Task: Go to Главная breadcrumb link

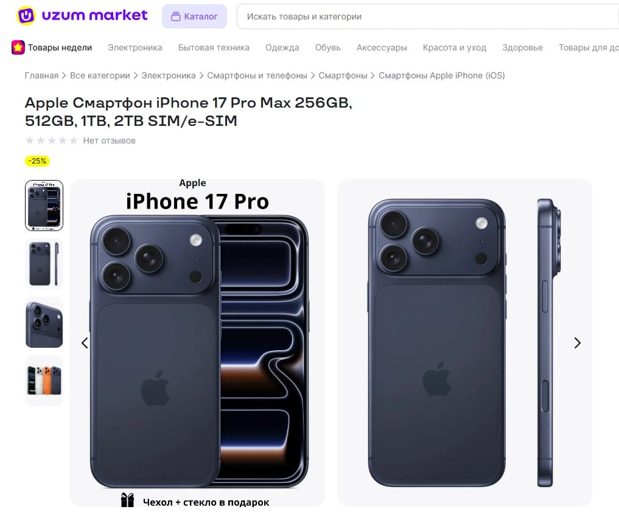Action: [41, 75]
